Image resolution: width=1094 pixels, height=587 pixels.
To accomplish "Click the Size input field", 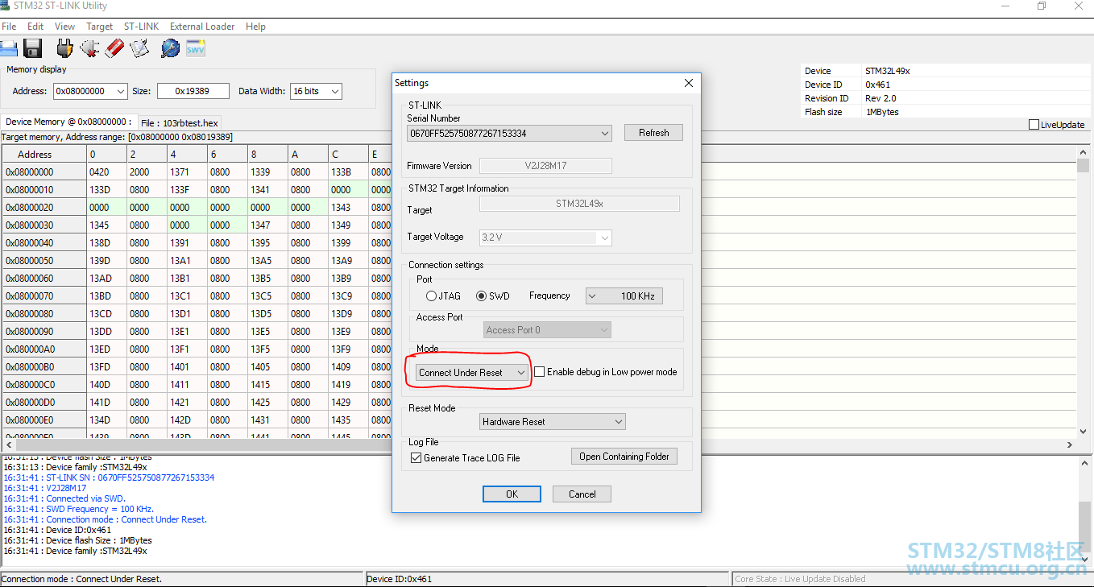I will pyautogui.click(x=193, y=92).
